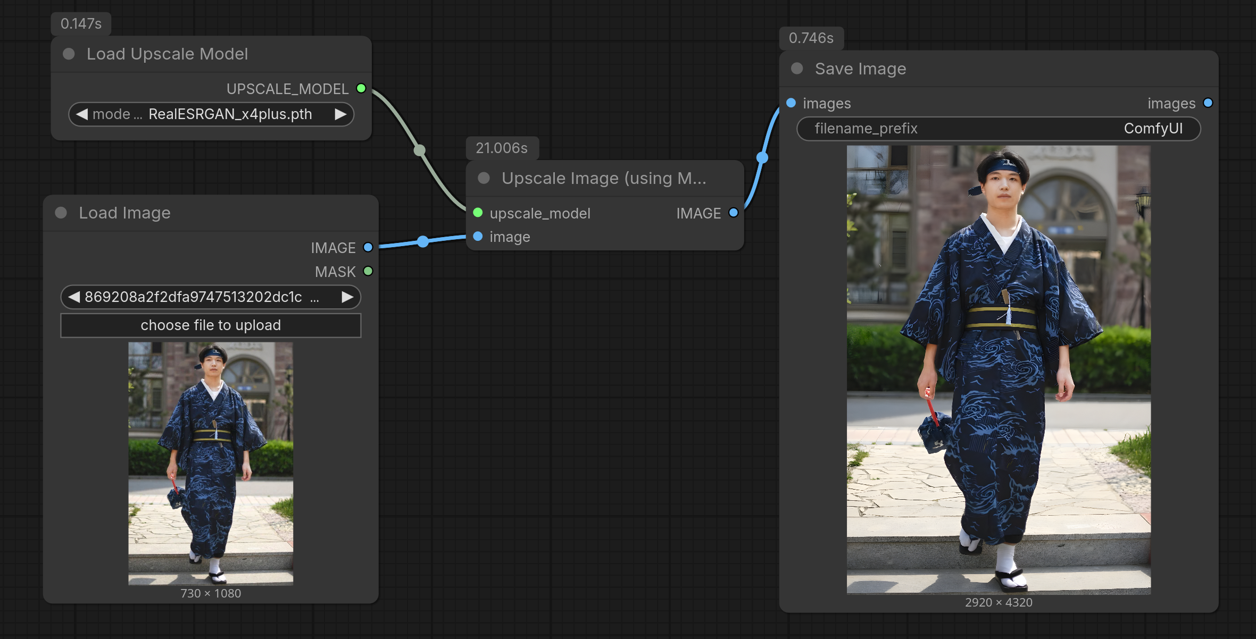1256x639 pixels.
Task: Click the Load Upscale Model node title
Action: pos(167,54)
